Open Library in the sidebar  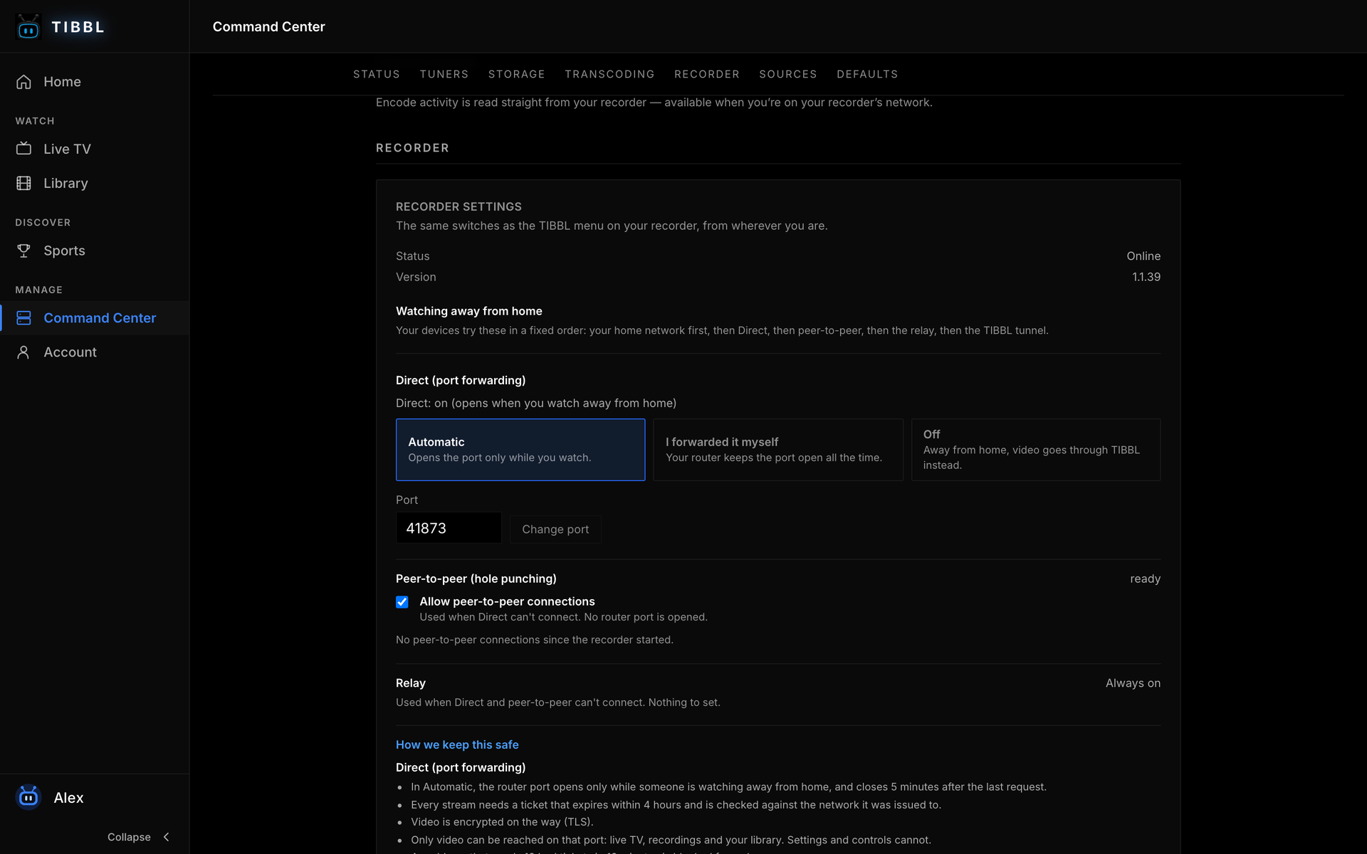click(x=66, y=183)
